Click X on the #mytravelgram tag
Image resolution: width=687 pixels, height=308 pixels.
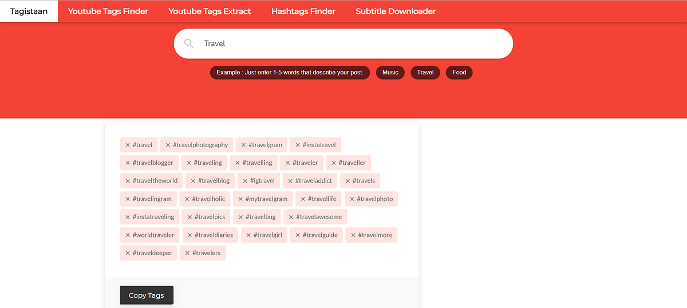point(240,199)
